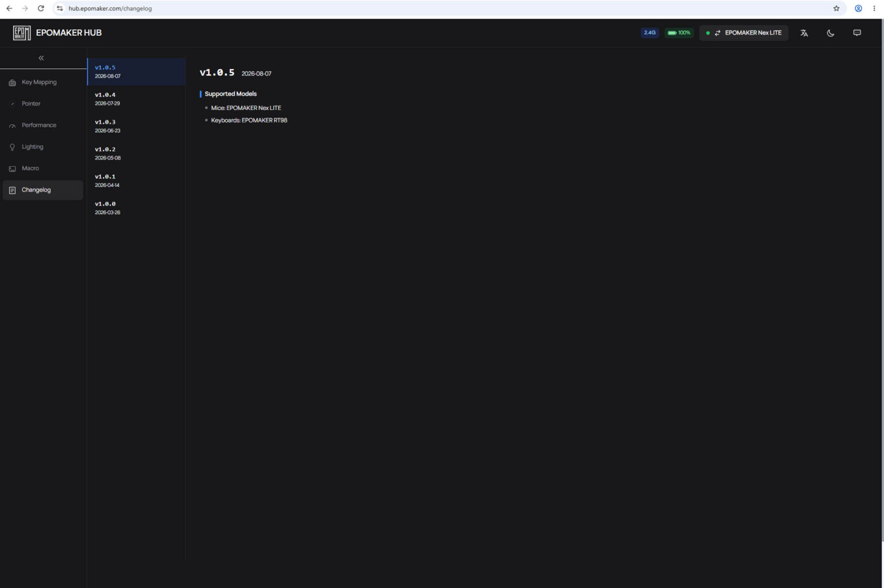This screenshot has height=588, width=884.
Task: Select version v1.0.1 changelog entry
Action: click(136, 181)
